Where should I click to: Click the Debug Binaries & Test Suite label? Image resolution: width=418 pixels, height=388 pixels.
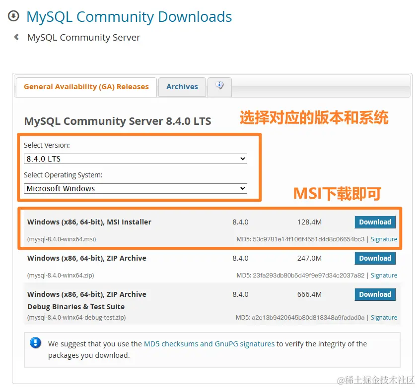[x=76, y=307]
